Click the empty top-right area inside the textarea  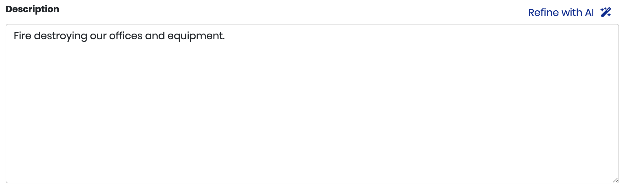[x=581, y=38]
